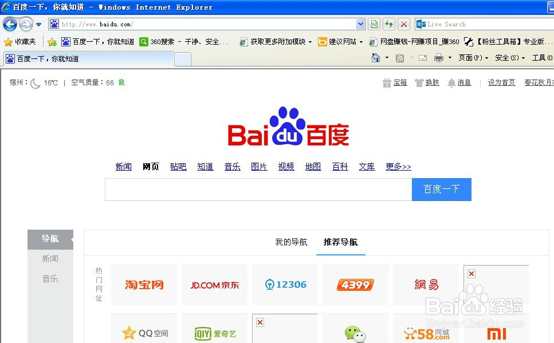Open the Home page icon
The image size is (554, 343).
coord(375,57)
